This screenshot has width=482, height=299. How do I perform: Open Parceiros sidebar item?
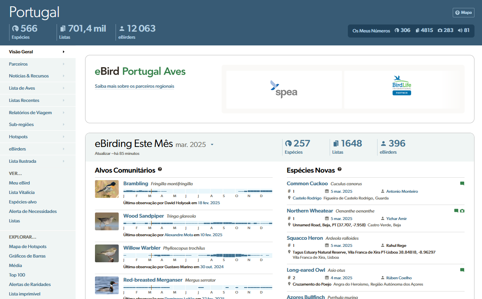coord(38,64)
